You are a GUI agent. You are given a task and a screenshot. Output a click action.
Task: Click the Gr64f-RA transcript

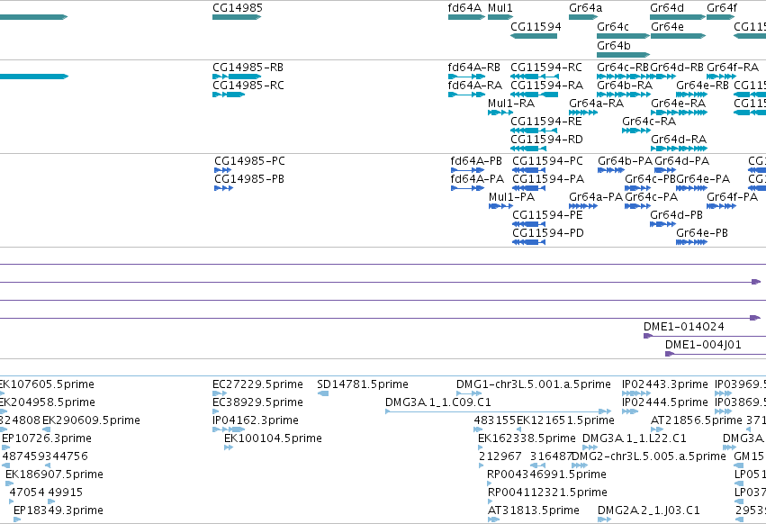click(x=722, y=77)
